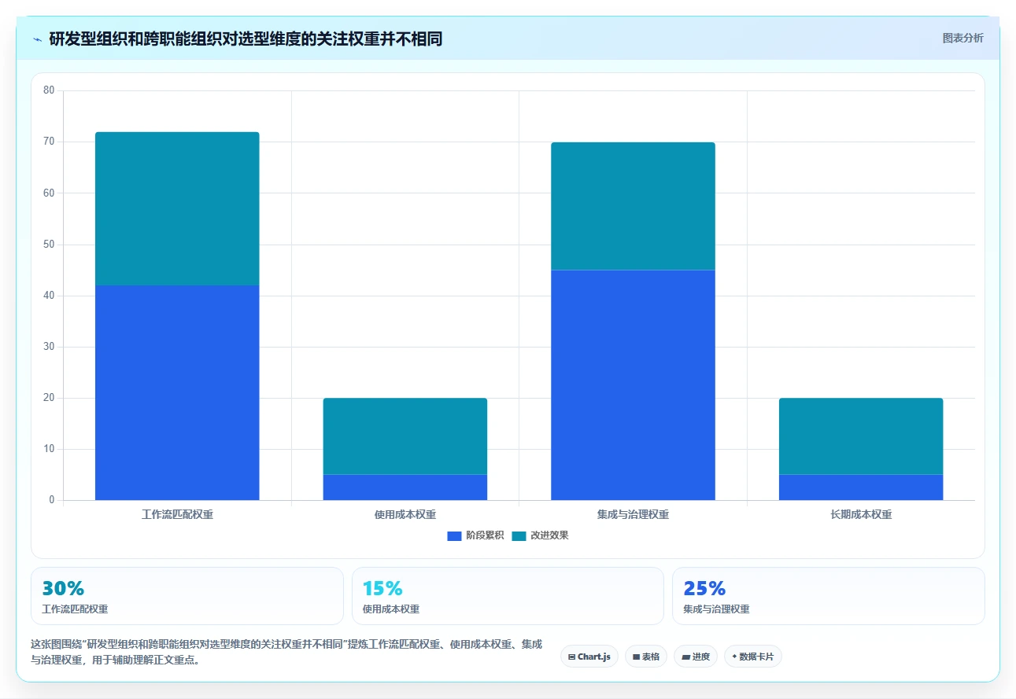
Task: Click the teal segment of 集成与治理权重 bar
Action: [x=633, y=206]
